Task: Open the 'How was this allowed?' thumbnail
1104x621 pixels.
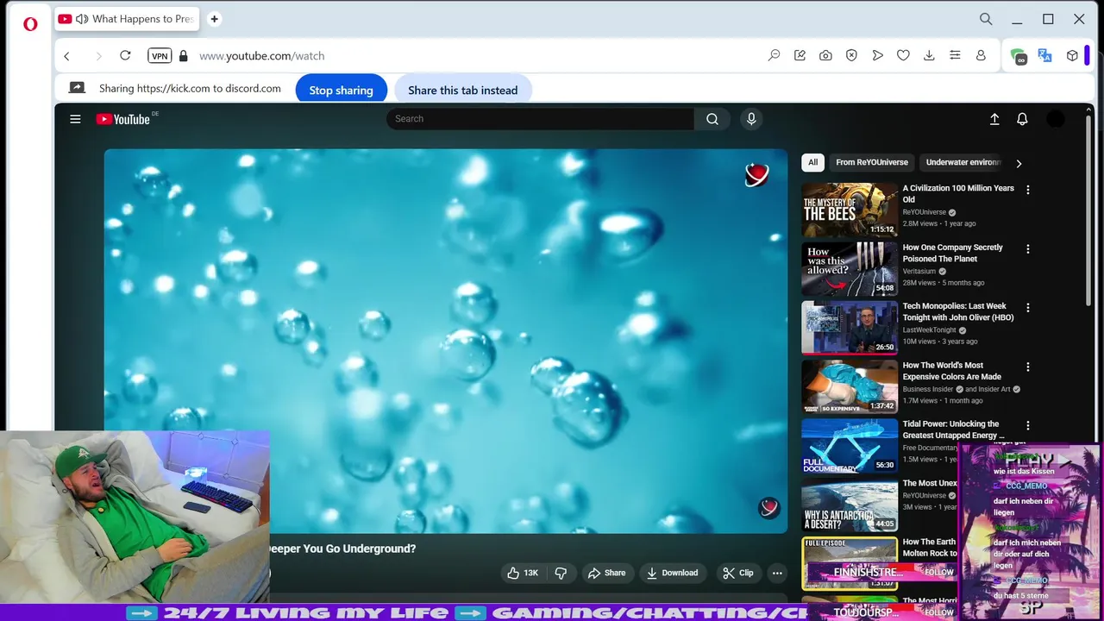Action: click(850, 268)
